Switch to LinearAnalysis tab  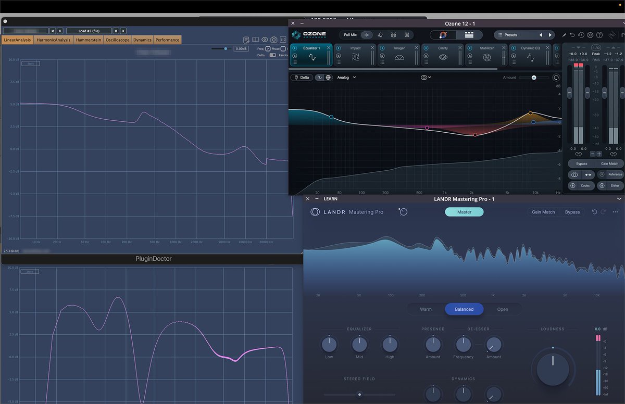pyautogui.click(x=18, y=40)
